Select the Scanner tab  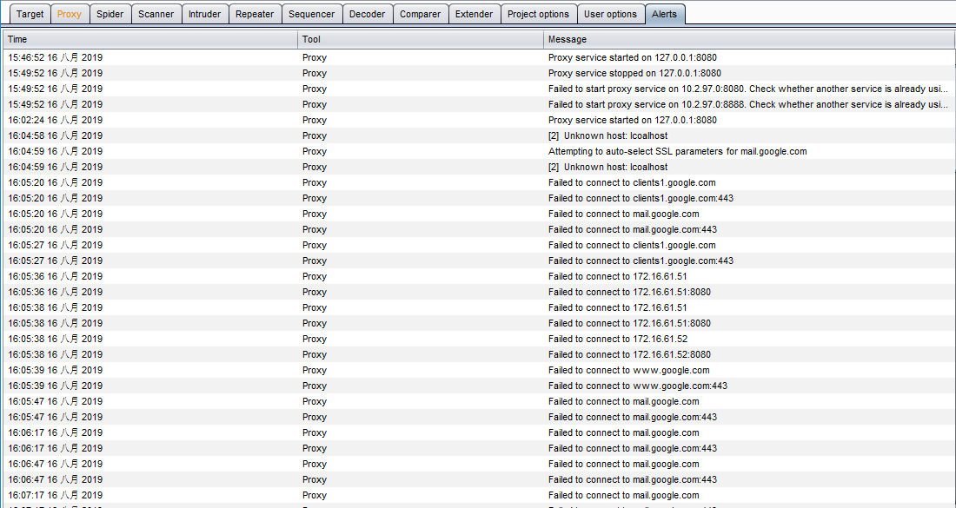tap(156, 14)
